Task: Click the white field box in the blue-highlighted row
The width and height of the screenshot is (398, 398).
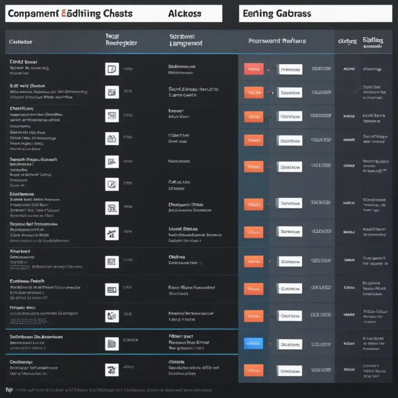Action: [290, 344]
